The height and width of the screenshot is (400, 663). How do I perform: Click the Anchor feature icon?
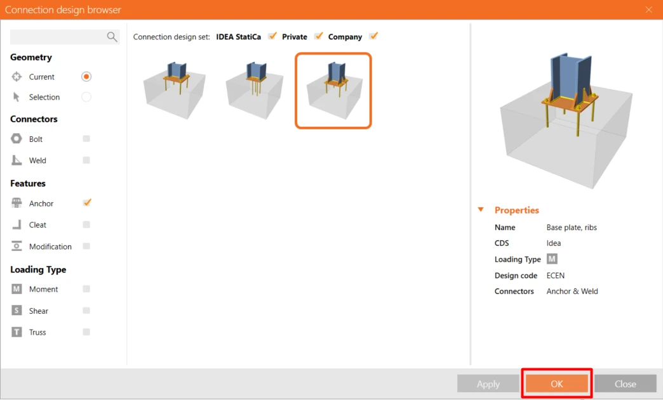tap(17, 203)
